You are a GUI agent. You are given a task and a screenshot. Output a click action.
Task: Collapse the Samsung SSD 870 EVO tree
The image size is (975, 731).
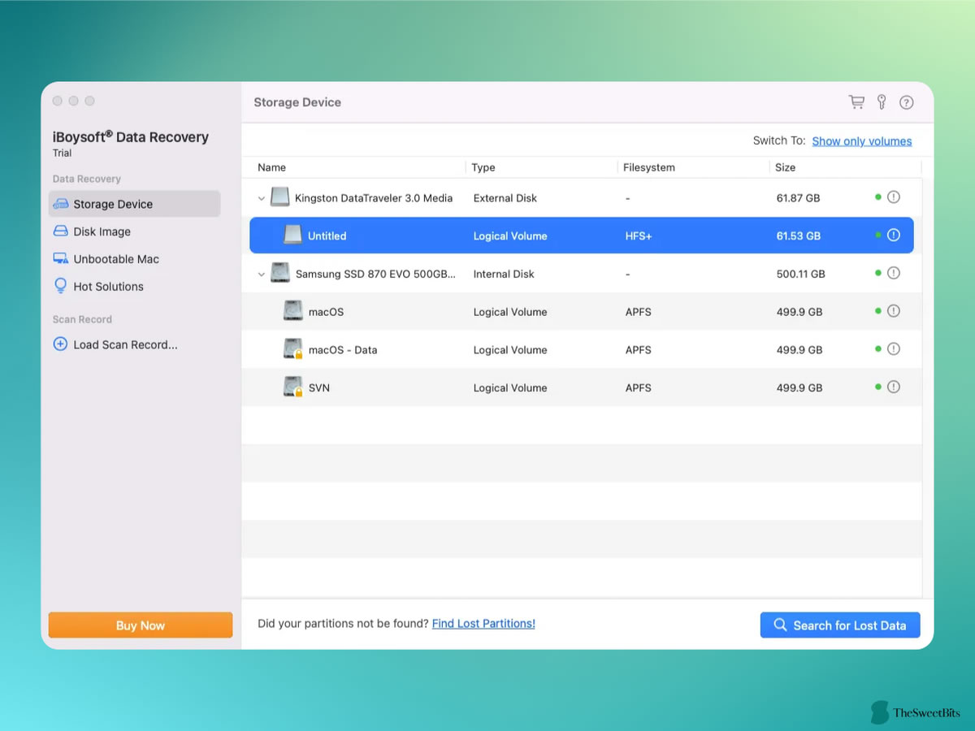click(x=261, y=275)
